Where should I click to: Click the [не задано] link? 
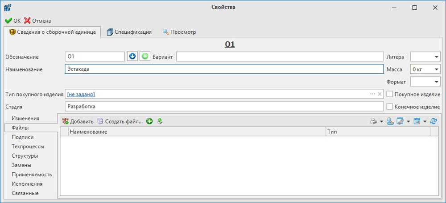click(x=81, y=94)
